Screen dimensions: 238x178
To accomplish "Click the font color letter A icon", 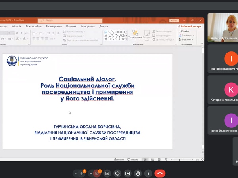I will (x=24, y=39).
